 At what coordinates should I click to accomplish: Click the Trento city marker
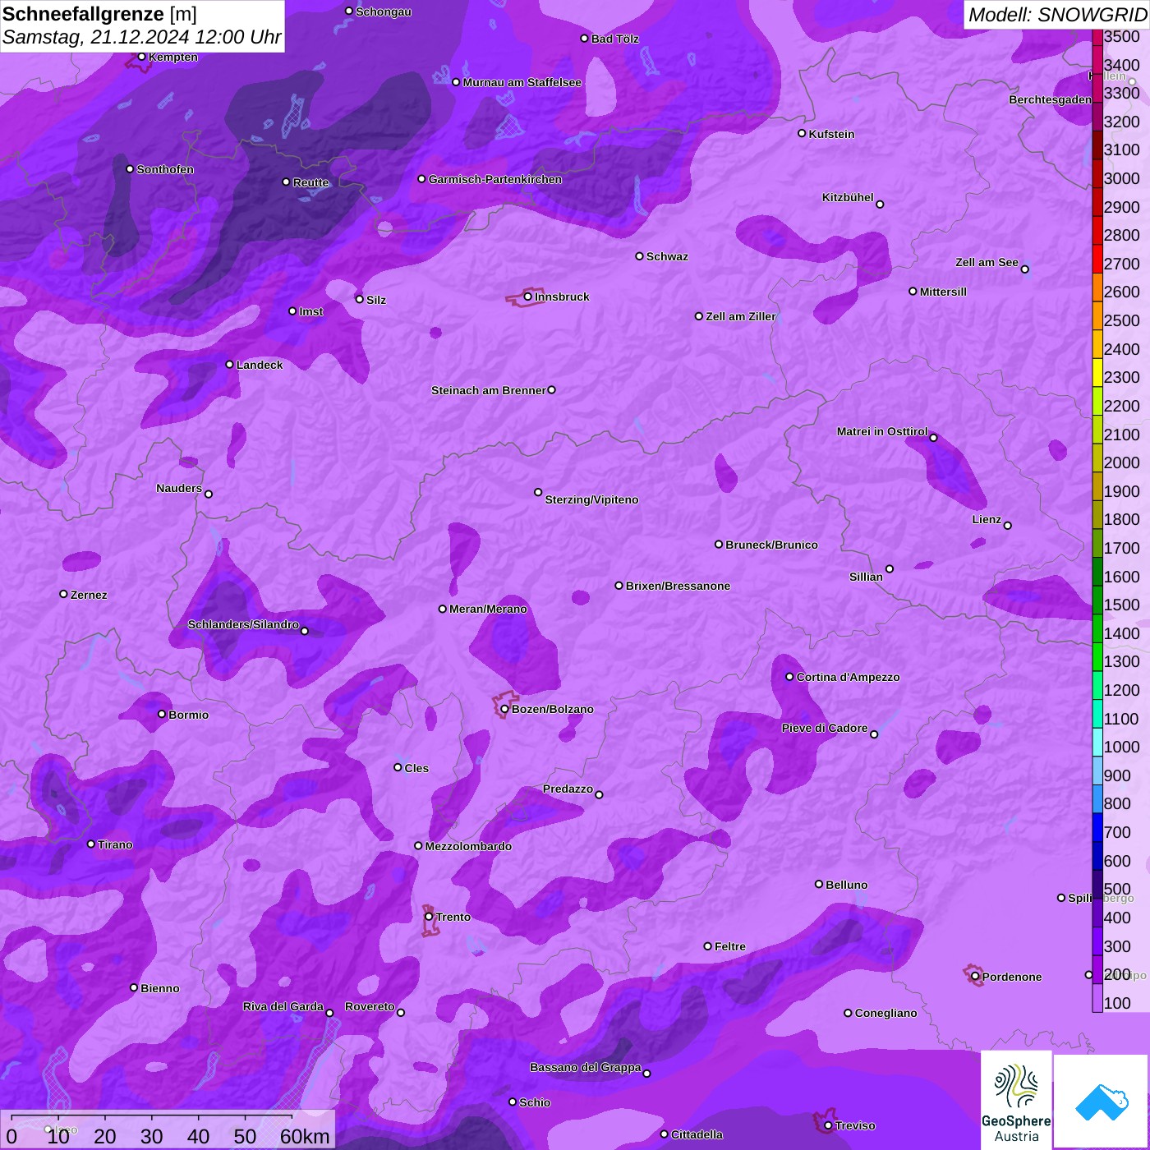(429, 917)
